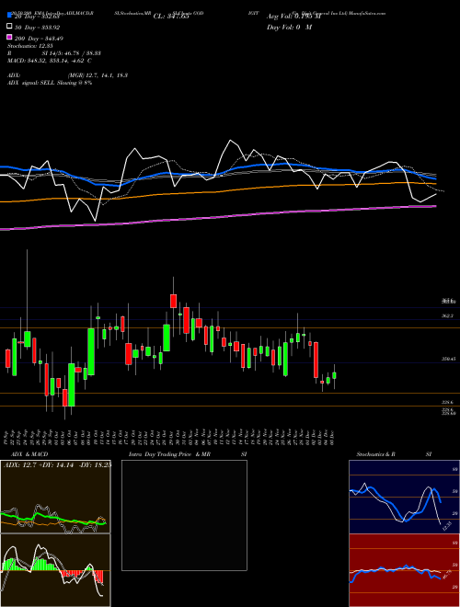460x607 pixels.
Task: Select the '200 Day = 348.49' legend text
Action: (39, 39)
